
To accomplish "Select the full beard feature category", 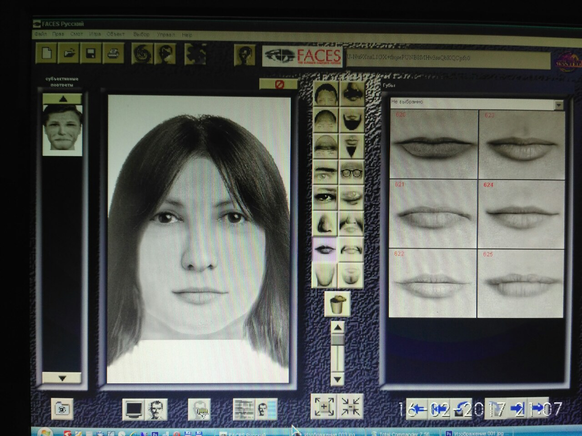I will [351, 120].
